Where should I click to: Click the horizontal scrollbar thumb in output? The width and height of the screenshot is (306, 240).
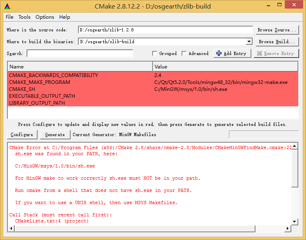click(x=135, y=228)
